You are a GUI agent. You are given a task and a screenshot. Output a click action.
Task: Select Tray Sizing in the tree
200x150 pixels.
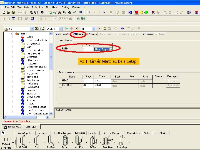coord(32,77)
